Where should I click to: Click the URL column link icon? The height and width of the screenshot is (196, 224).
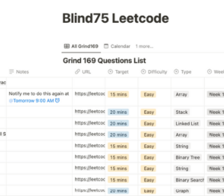pyautogui.click(x=77, y=72)
